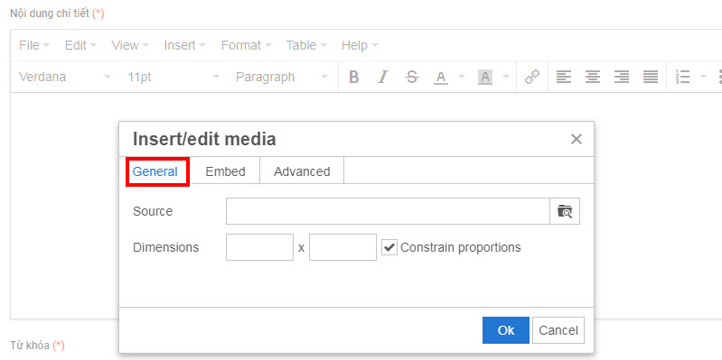
Task: Open the Edit menu
Action: coord(80,45)
